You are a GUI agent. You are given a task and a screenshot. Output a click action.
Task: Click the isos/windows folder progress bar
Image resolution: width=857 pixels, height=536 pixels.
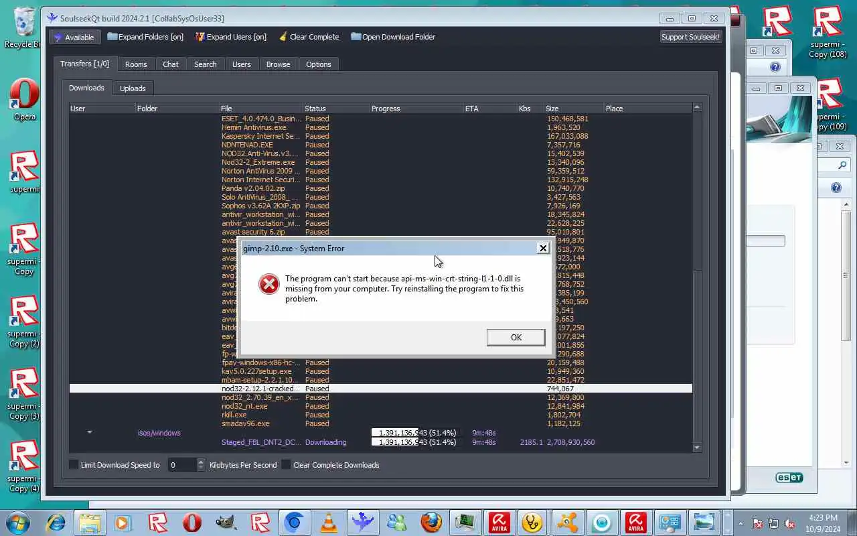coord(418,433)
